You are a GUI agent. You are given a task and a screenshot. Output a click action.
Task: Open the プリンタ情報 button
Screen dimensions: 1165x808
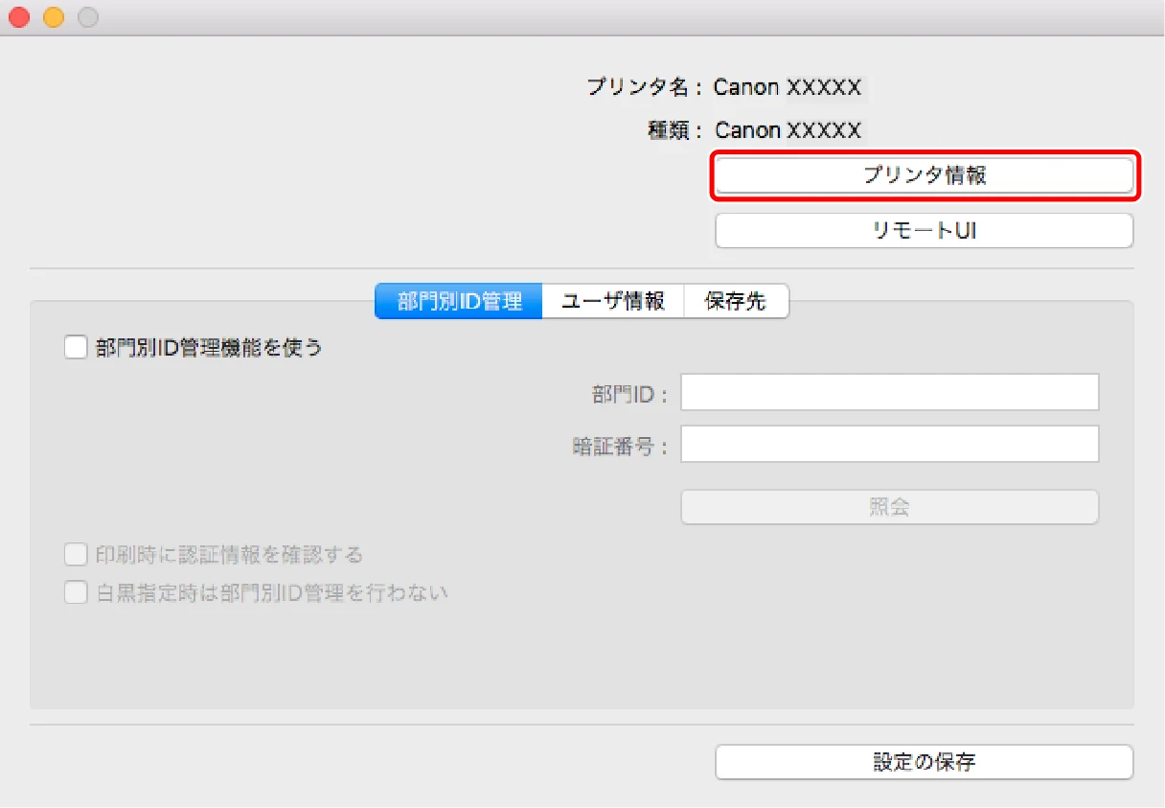coord(925,175)
